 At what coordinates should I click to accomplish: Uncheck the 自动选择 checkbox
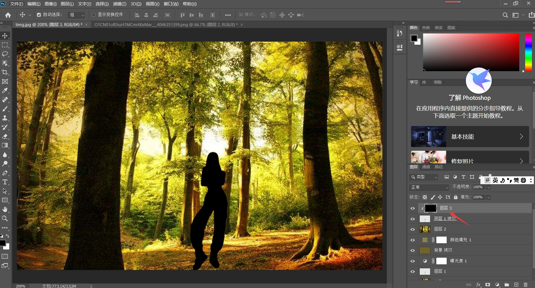(39, 15)
